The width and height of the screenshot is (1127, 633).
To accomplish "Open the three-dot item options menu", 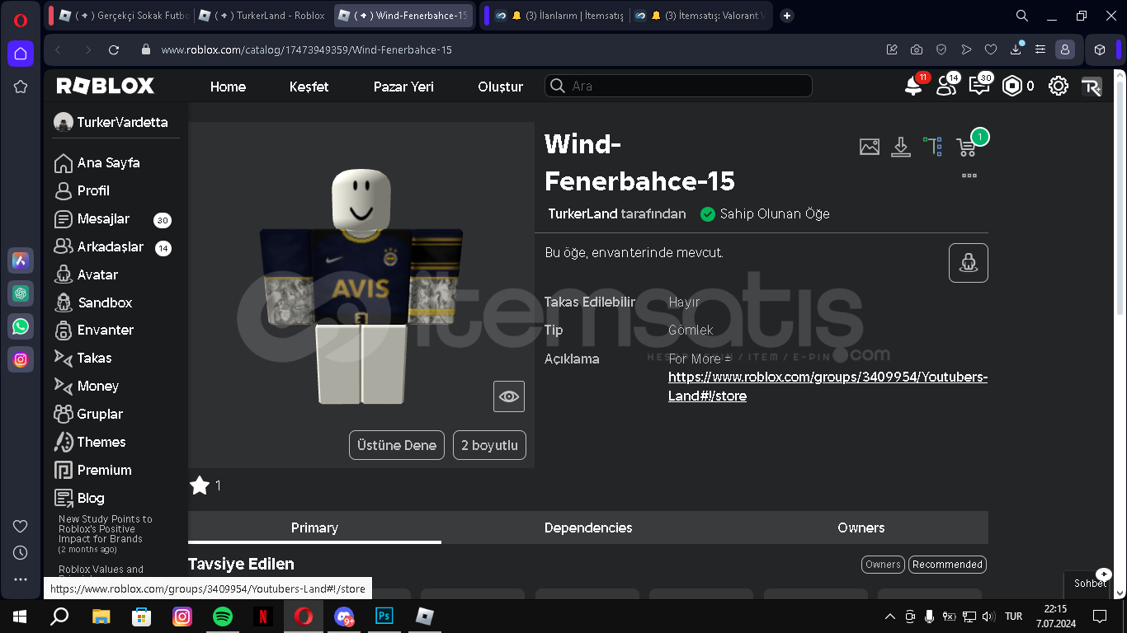I will coord(969,175).
